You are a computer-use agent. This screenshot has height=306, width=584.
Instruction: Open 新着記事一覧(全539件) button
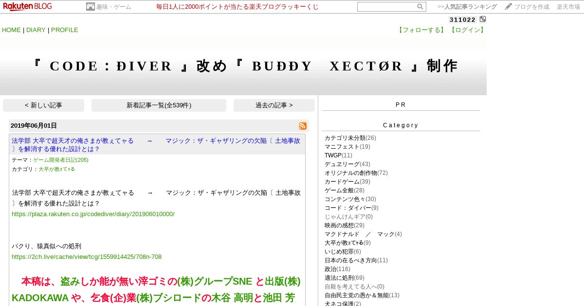click(159, 105)
